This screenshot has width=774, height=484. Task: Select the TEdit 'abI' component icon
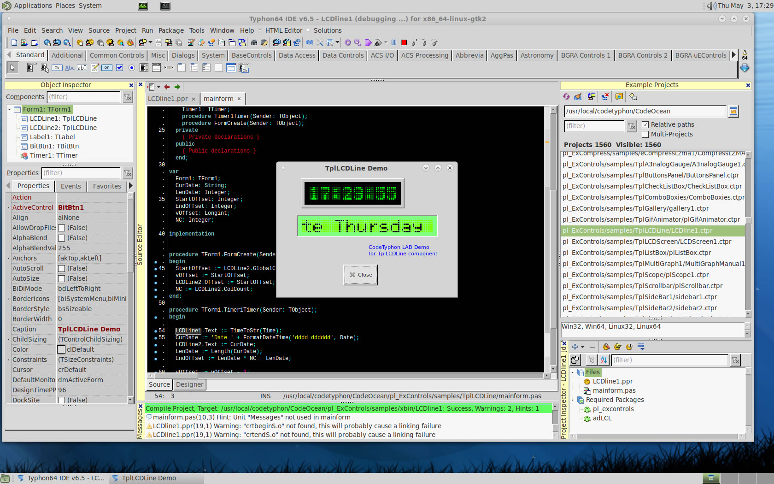pos(82,68)
